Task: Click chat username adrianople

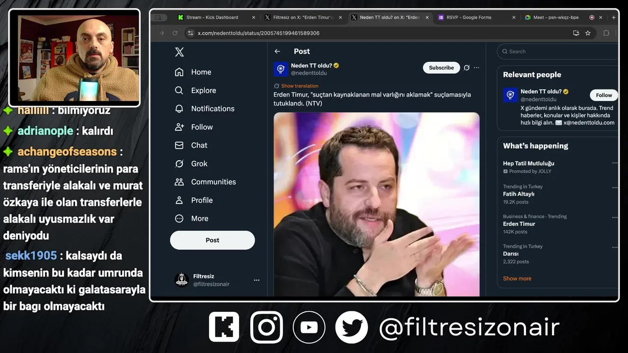Action: (x=45, y=131)
